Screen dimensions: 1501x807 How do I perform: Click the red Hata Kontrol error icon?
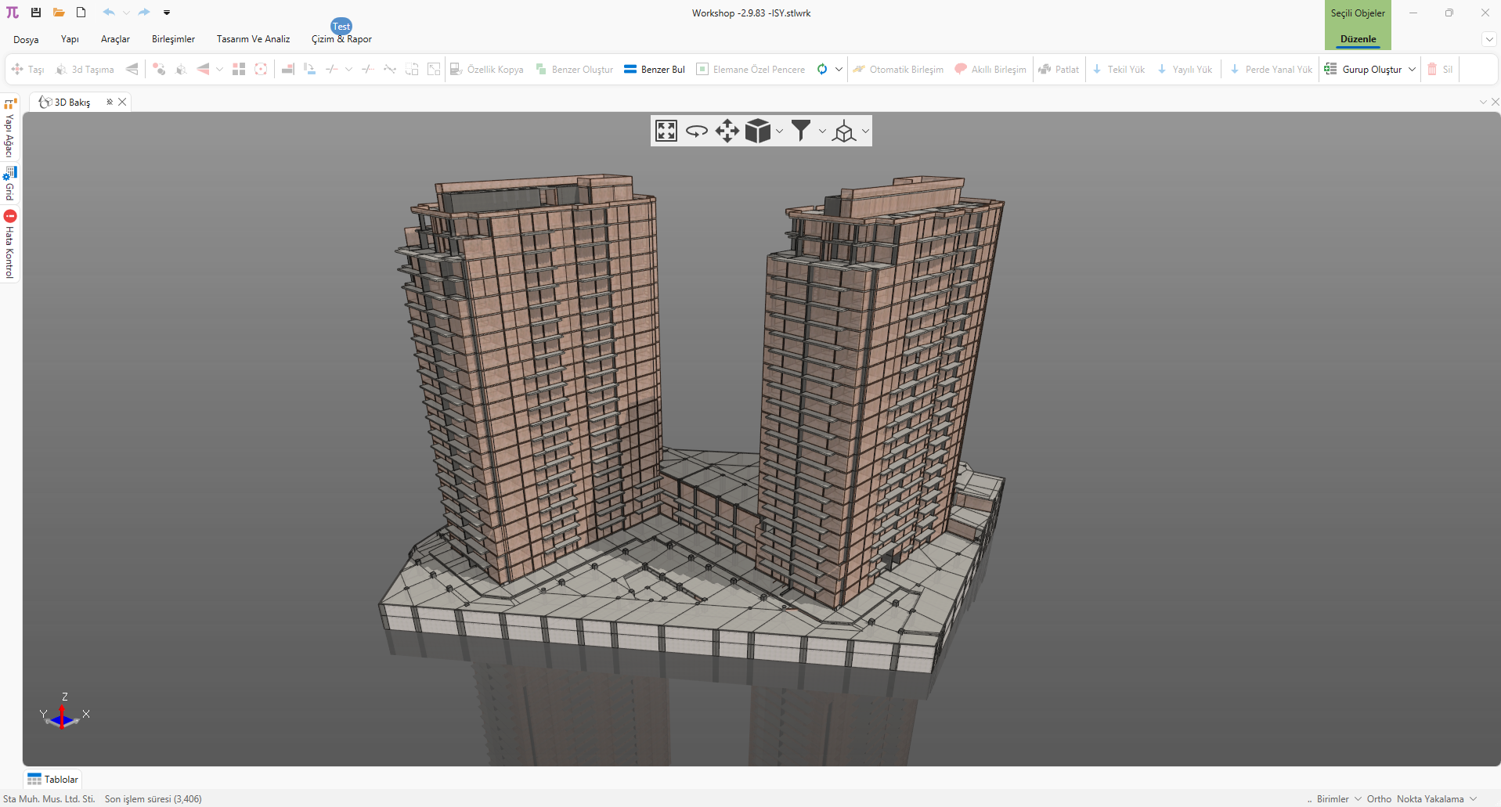click(10, 216)
